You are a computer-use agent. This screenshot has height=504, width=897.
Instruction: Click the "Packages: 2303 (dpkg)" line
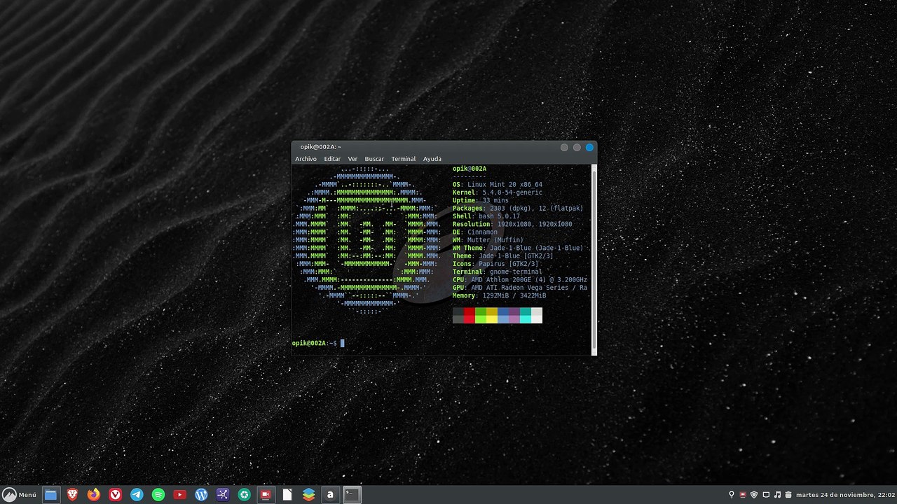[518, 209]
